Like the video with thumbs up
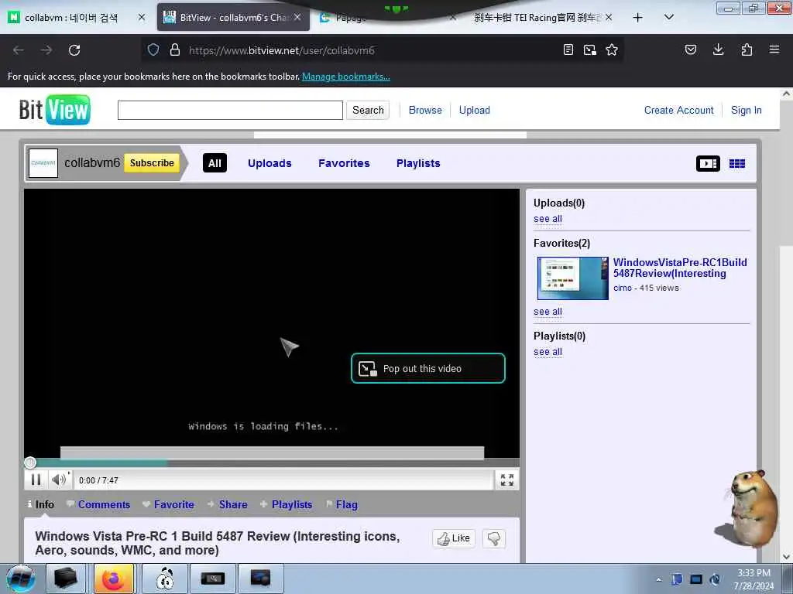The height and width of the screenshot is (594, 793). click(454, 538)
